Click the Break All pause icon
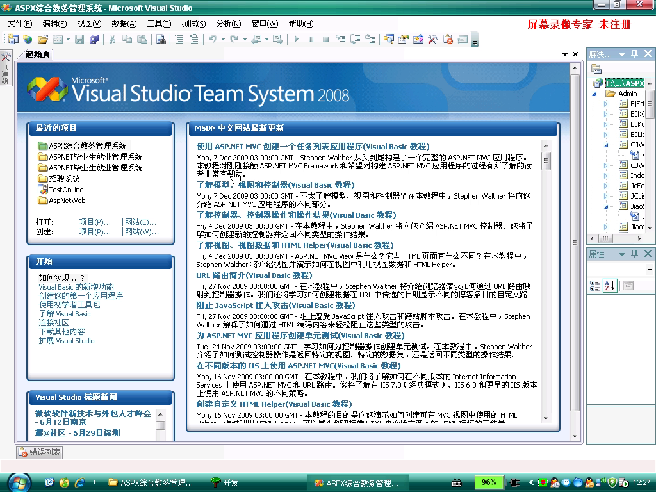This screenshot has height=492, width=656. click(x=311, y=39)
